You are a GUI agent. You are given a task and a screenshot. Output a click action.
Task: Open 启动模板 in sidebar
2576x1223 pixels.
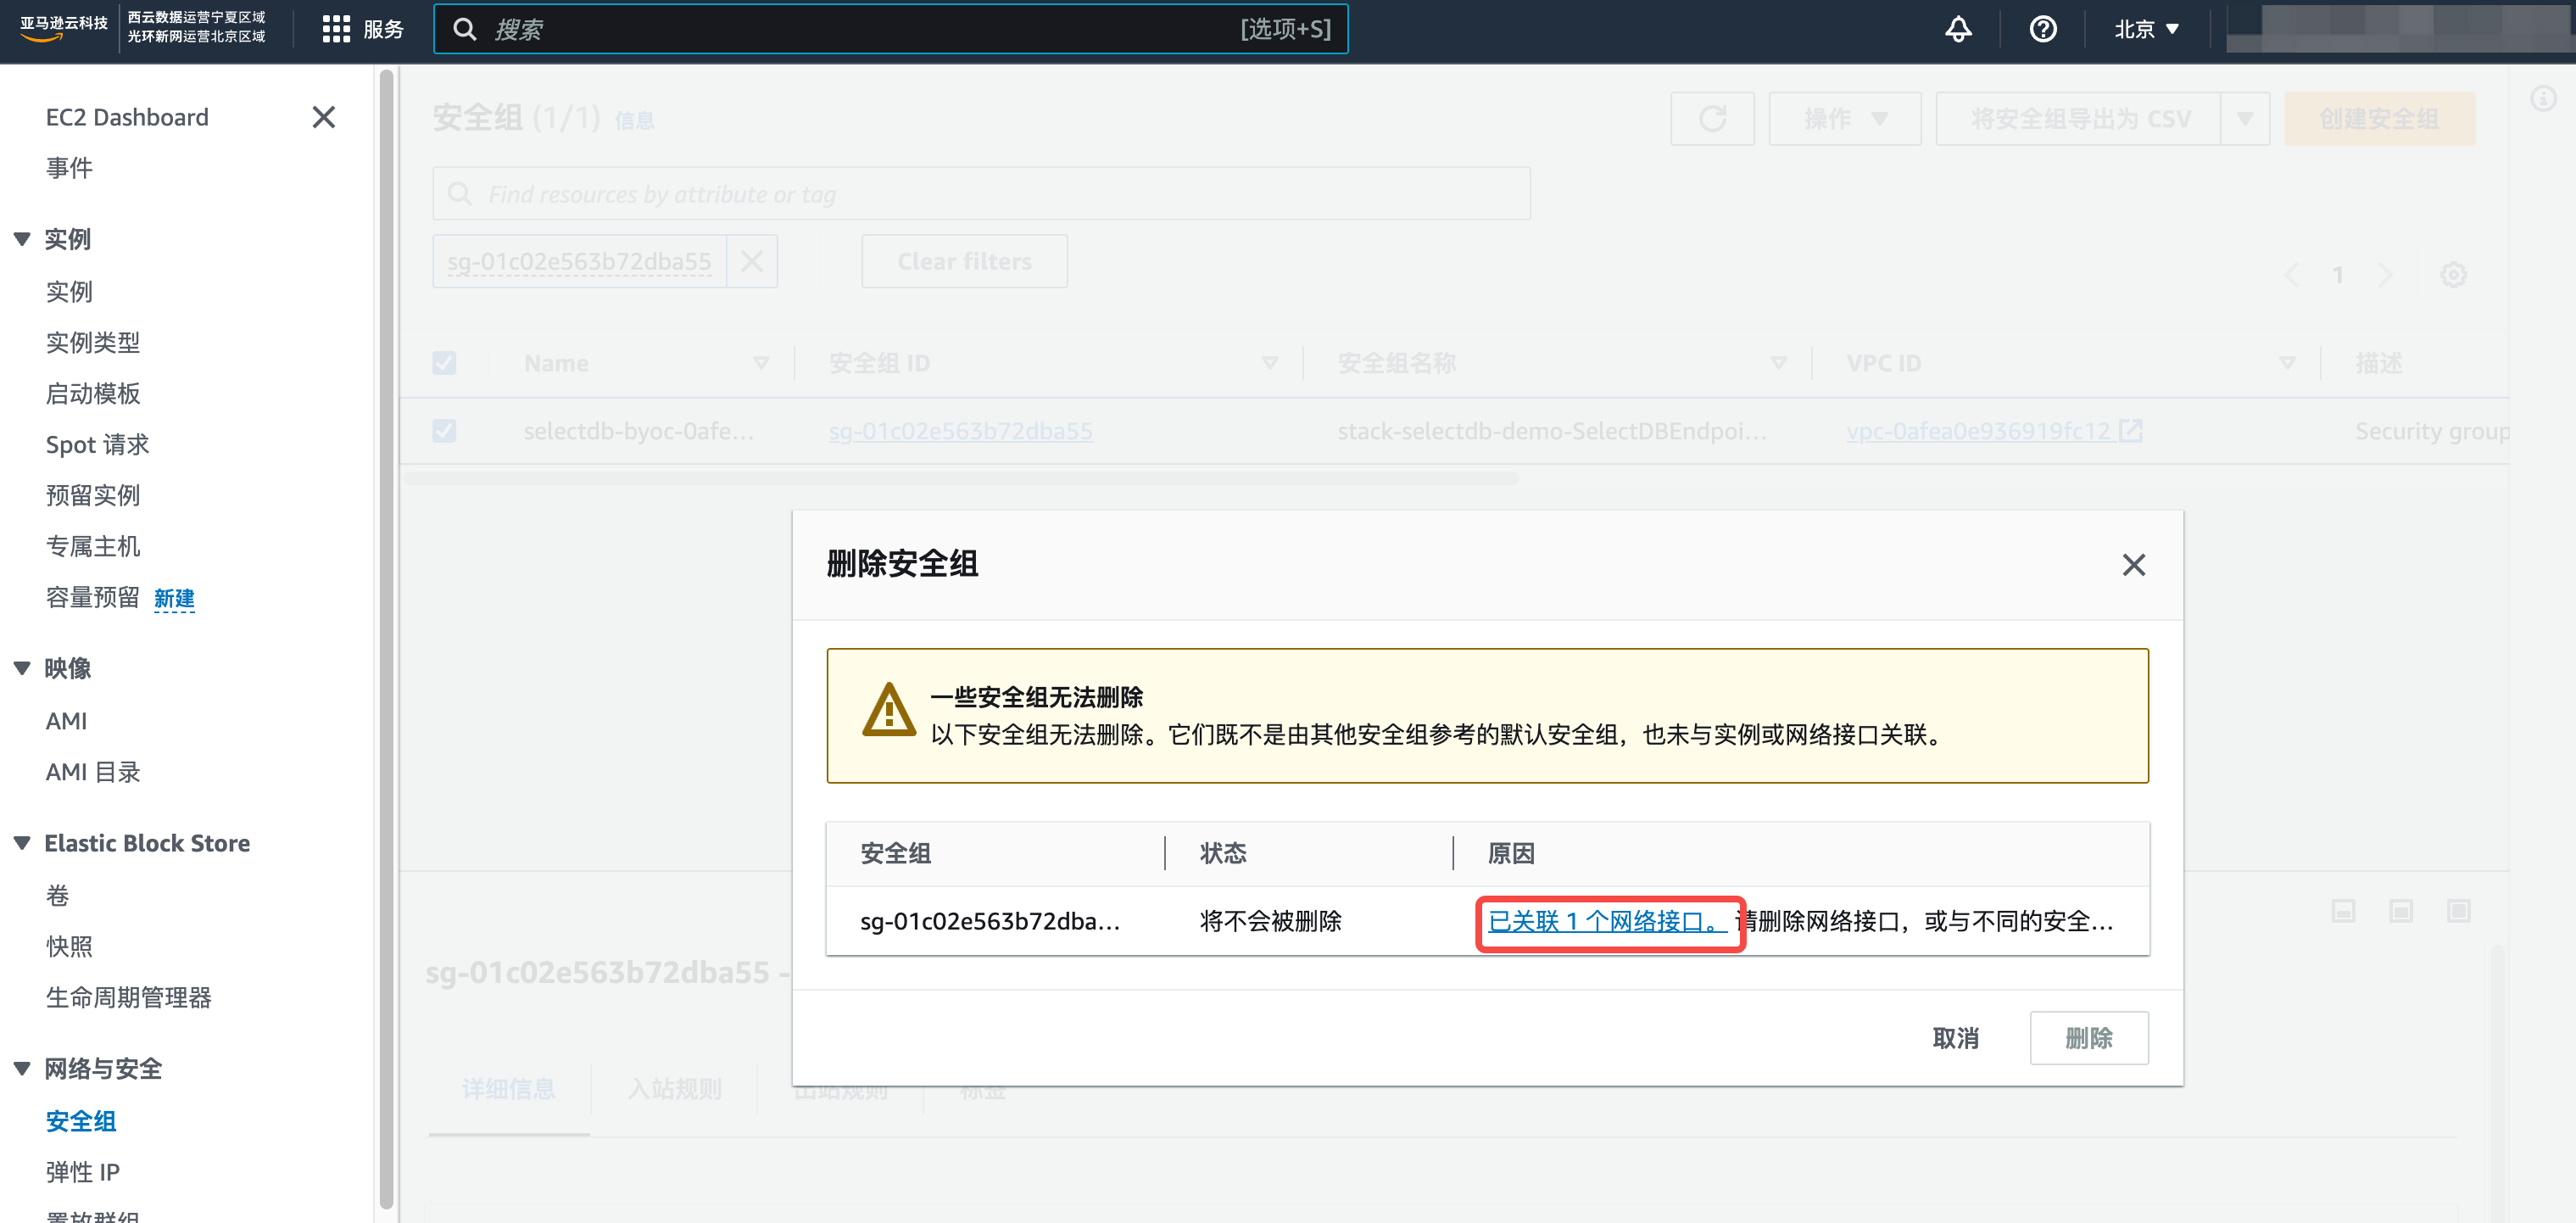(93, 394)
